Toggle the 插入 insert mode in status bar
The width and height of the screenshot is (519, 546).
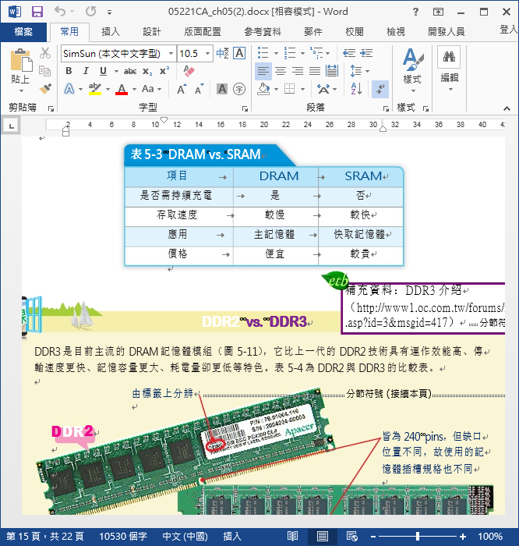(x=232, y=537)
